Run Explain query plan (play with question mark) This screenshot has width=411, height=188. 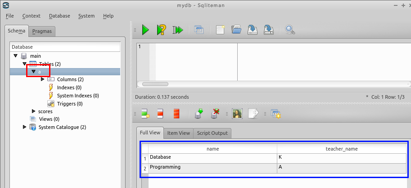click(x=162, y=30)
